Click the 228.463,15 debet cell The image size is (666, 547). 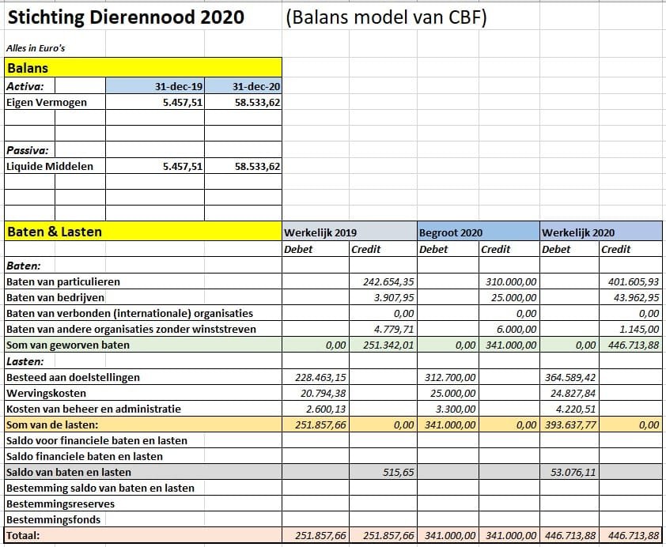point(315,377)
